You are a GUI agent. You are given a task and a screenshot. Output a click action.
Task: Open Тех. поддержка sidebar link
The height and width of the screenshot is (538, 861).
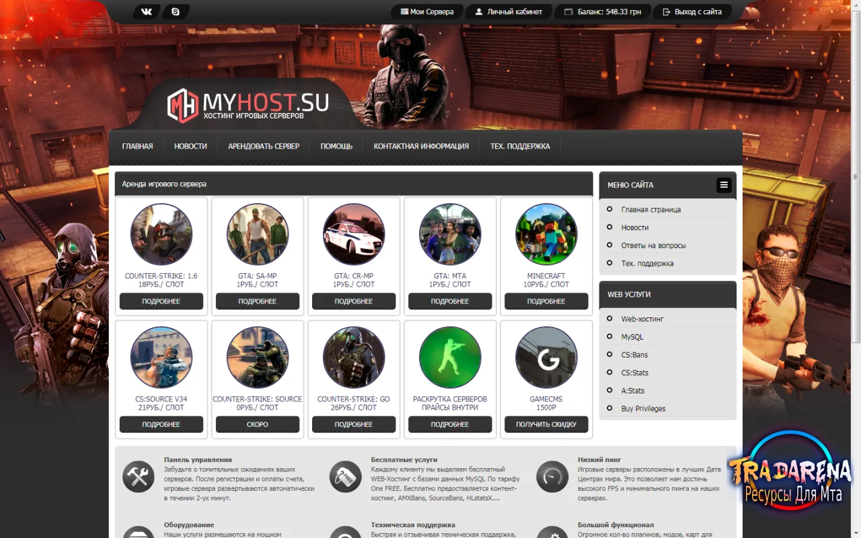pos(647,264)
